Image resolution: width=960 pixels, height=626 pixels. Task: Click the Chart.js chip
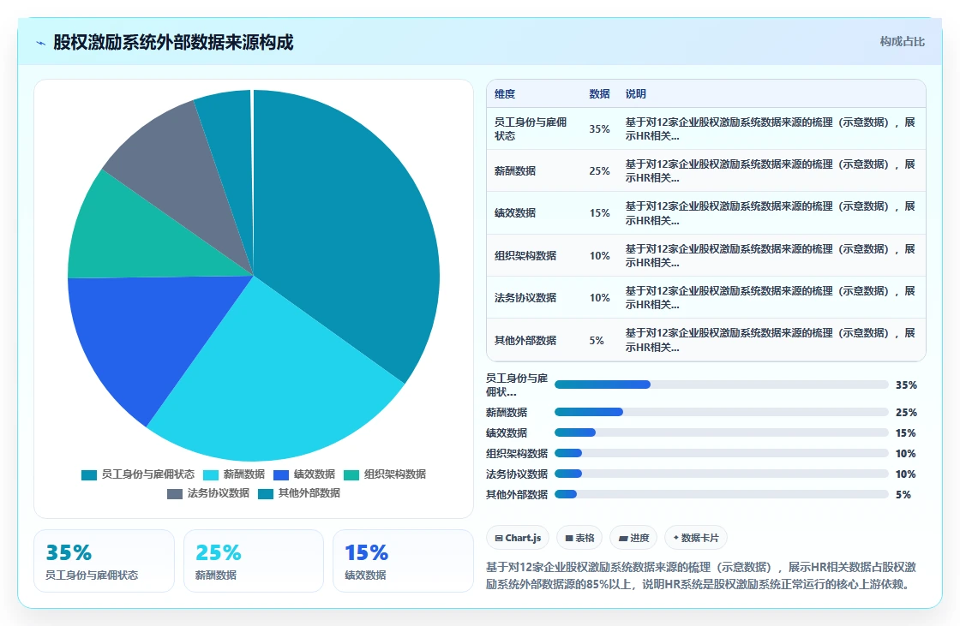518,538
